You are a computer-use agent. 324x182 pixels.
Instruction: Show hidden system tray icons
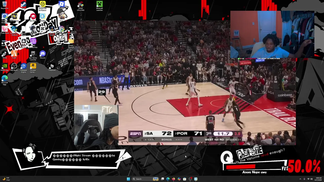click(300, 179)
